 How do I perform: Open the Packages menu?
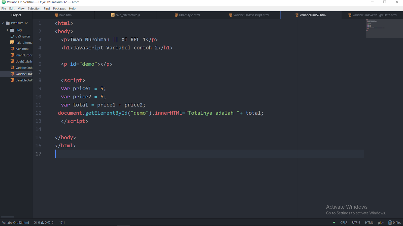(x=59, y=8)
